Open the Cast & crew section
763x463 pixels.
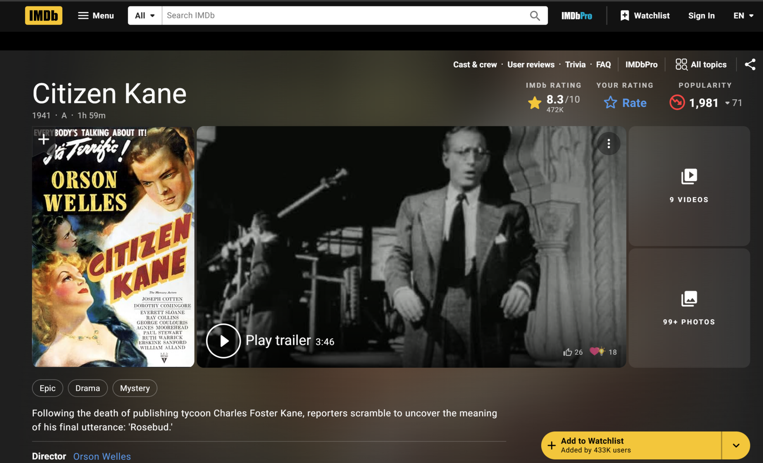tap(474, 64)
